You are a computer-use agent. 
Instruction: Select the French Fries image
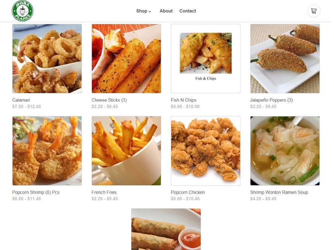tap(126, 151)
